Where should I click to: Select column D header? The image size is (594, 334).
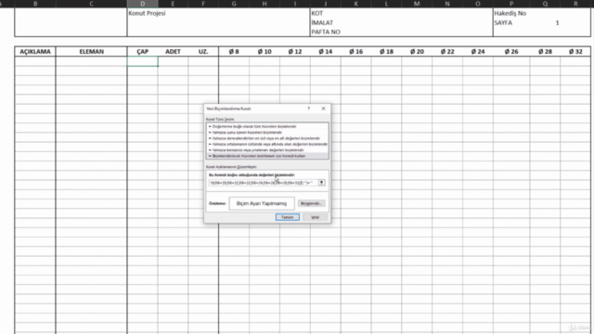(x=142, y=4)
